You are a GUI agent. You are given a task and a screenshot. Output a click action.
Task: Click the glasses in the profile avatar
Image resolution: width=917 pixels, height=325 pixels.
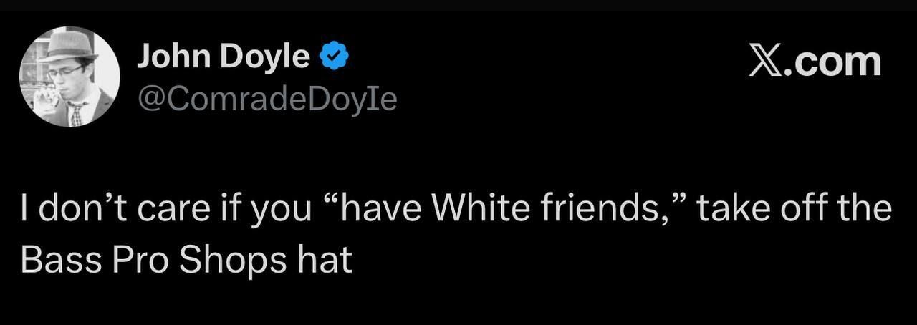(x=64, y=72)
